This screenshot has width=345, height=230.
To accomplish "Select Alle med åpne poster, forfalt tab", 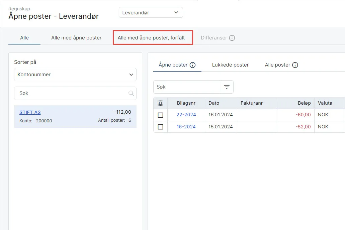I will 151,38.
